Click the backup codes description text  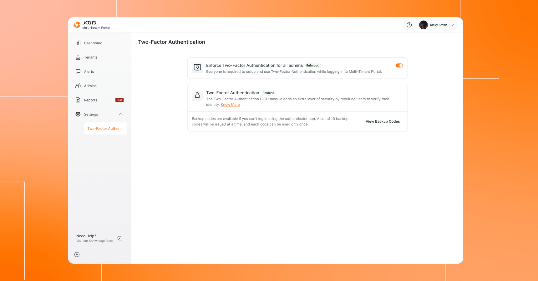[270, 121]
